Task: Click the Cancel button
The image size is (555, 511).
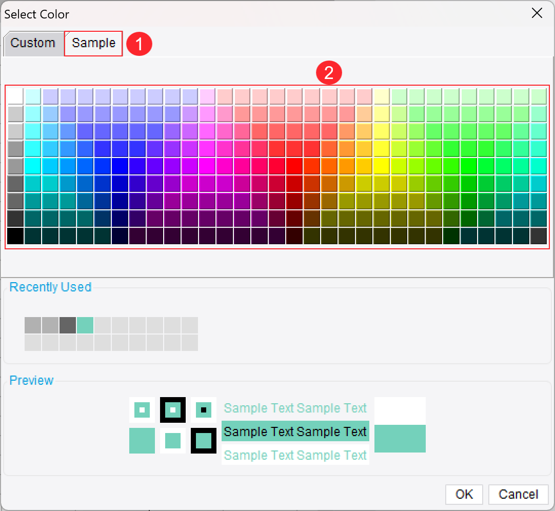Action: coord(518,494)
